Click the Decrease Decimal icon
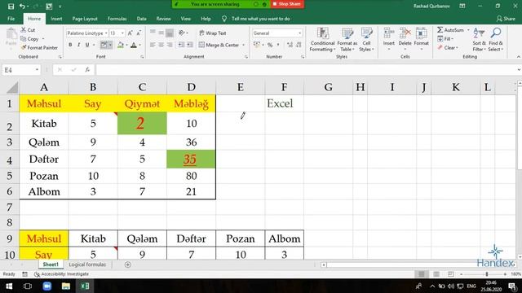The height and width of the screenshot is (293, 522). (x=299, y=45)
